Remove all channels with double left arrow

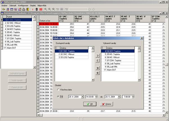tap(98, 73)
